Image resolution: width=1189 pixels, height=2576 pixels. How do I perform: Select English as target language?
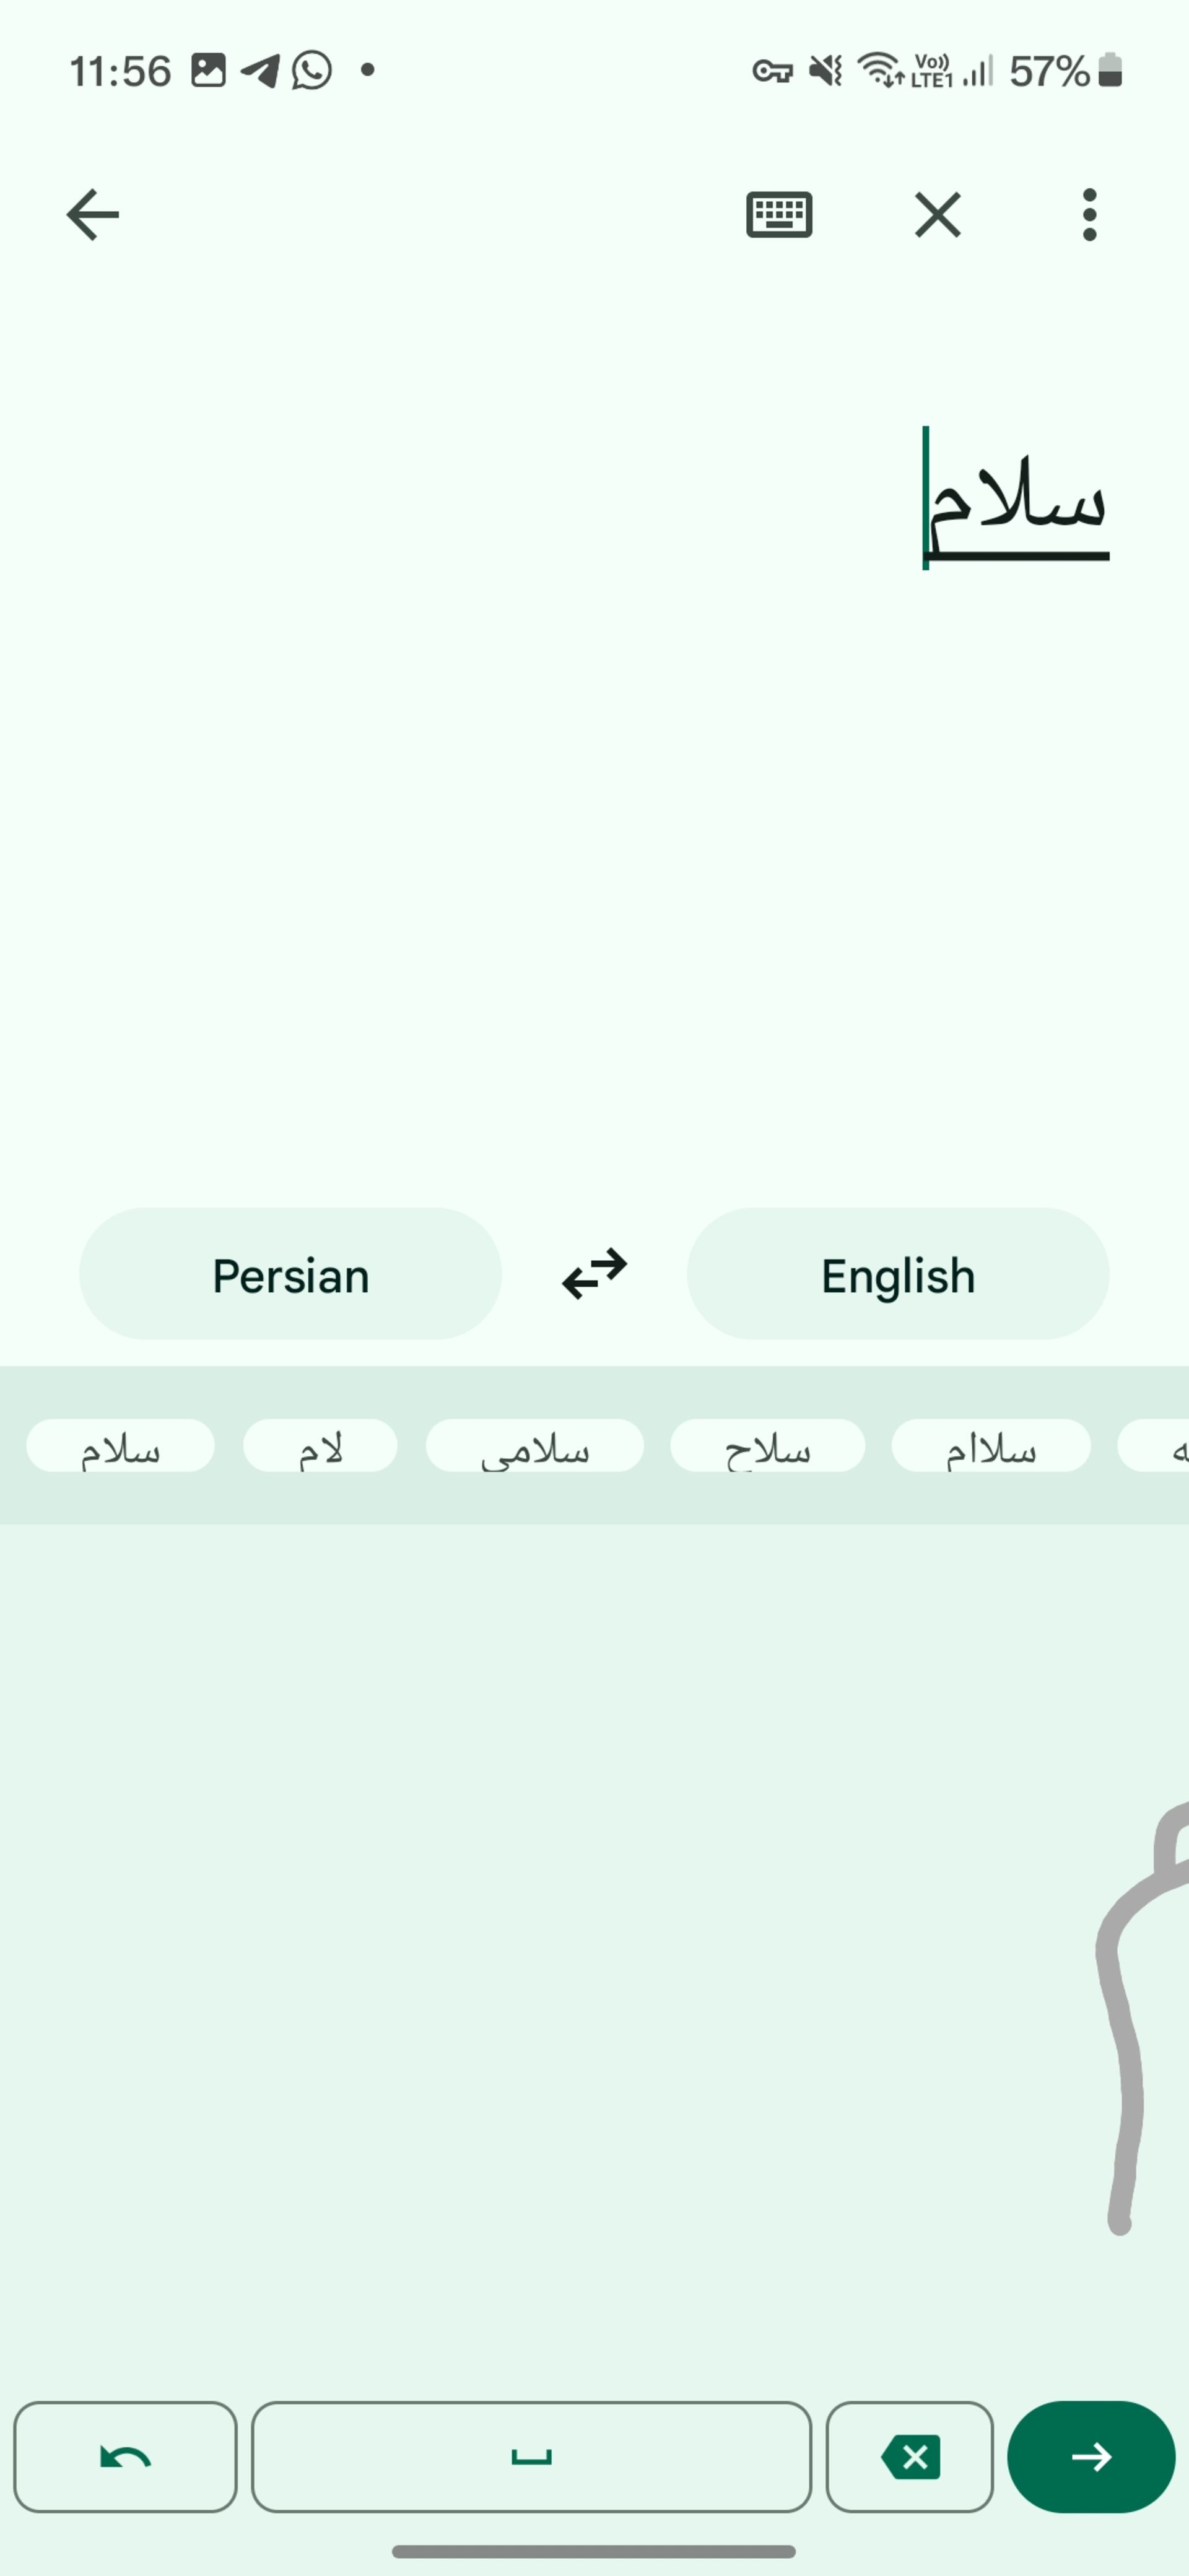pos(899,1273)
